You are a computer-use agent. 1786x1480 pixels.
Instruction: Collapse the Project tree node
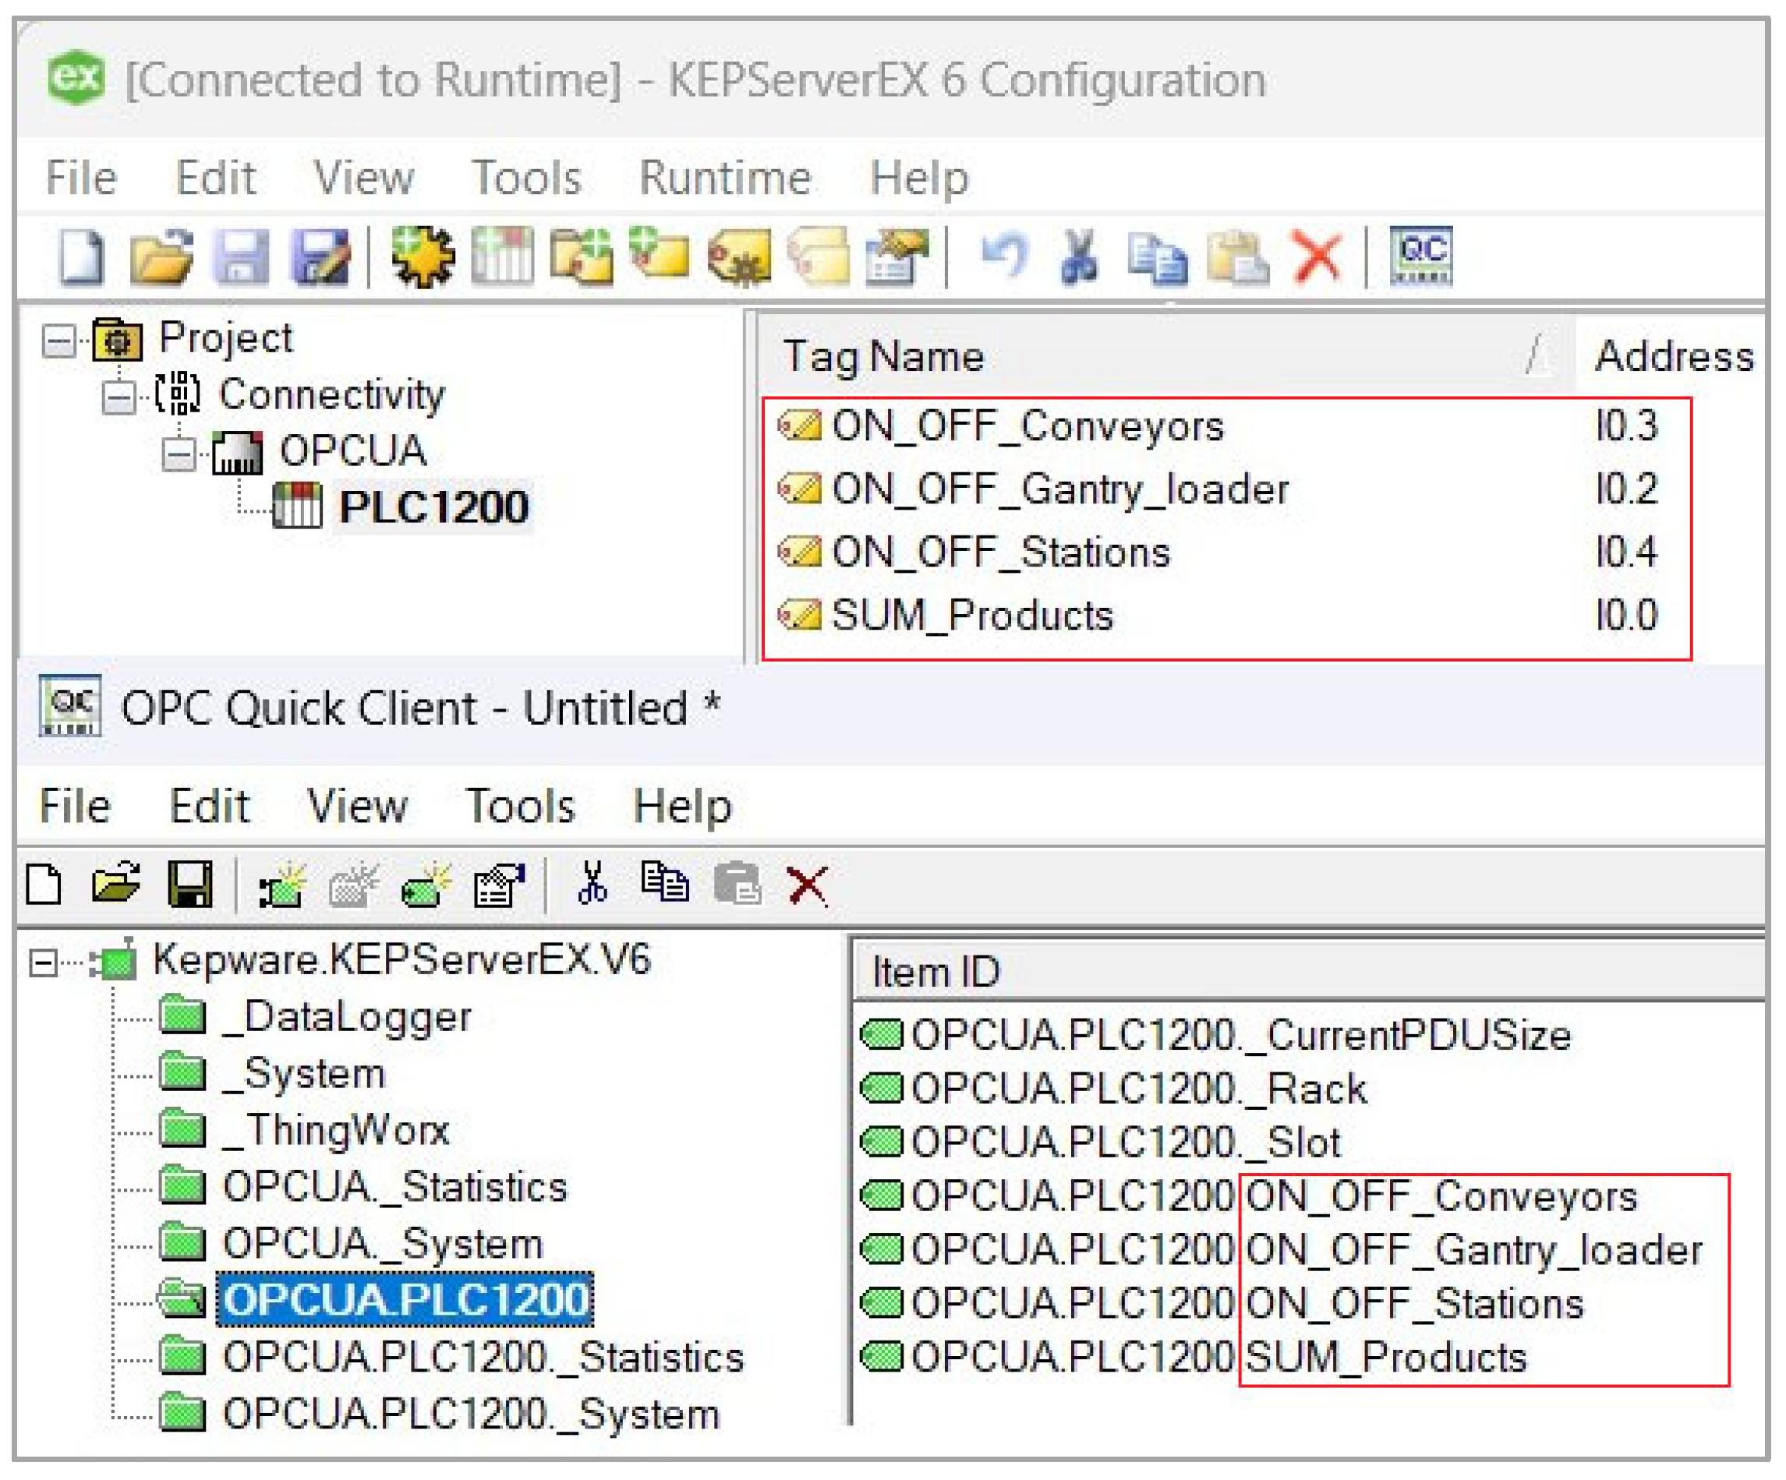58,341
